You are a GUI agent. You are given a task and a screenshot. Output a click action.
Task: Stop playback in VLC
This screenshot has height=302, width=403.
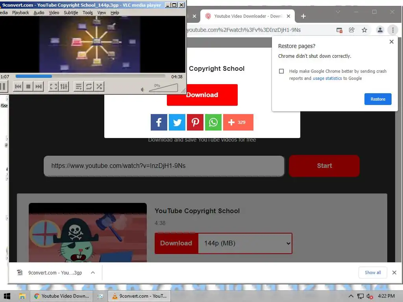point(28,87)
